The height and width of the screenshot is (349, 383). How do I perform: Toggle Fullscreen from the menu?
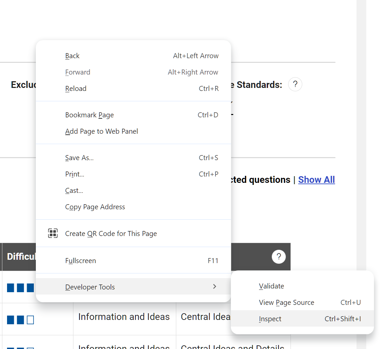(133, 260)
